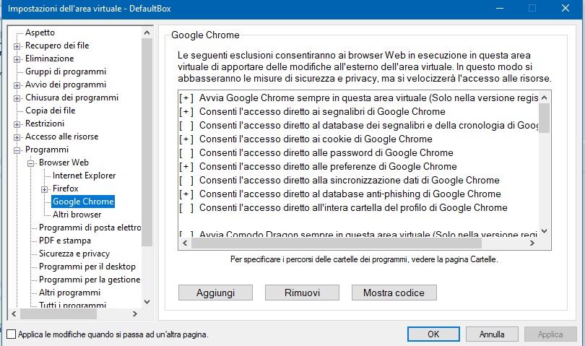Image resolution: width=585 pixels, height=346 pixels.
Task: Select Internet Explorer in the tree
Action: tap(84, 176)
